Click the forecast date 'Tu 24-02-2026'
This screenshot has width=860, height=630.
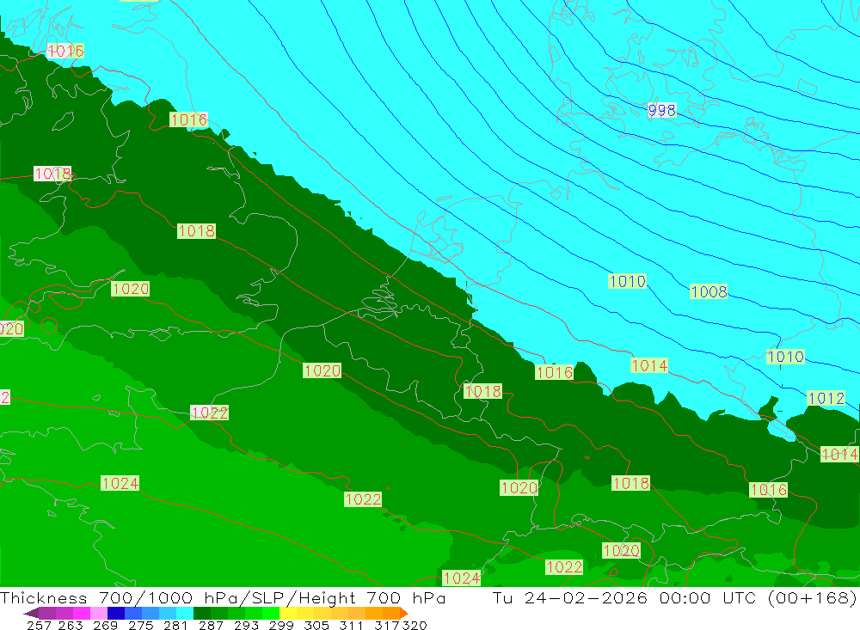pos(570,597)
